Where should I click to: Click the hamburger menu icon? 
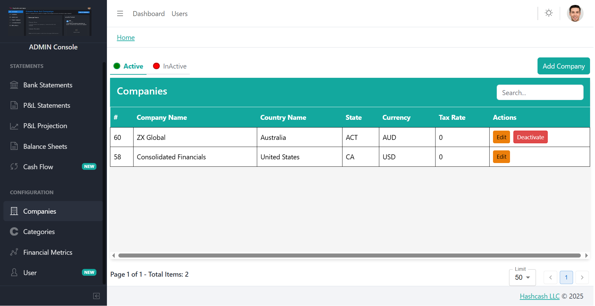point(120,14)
